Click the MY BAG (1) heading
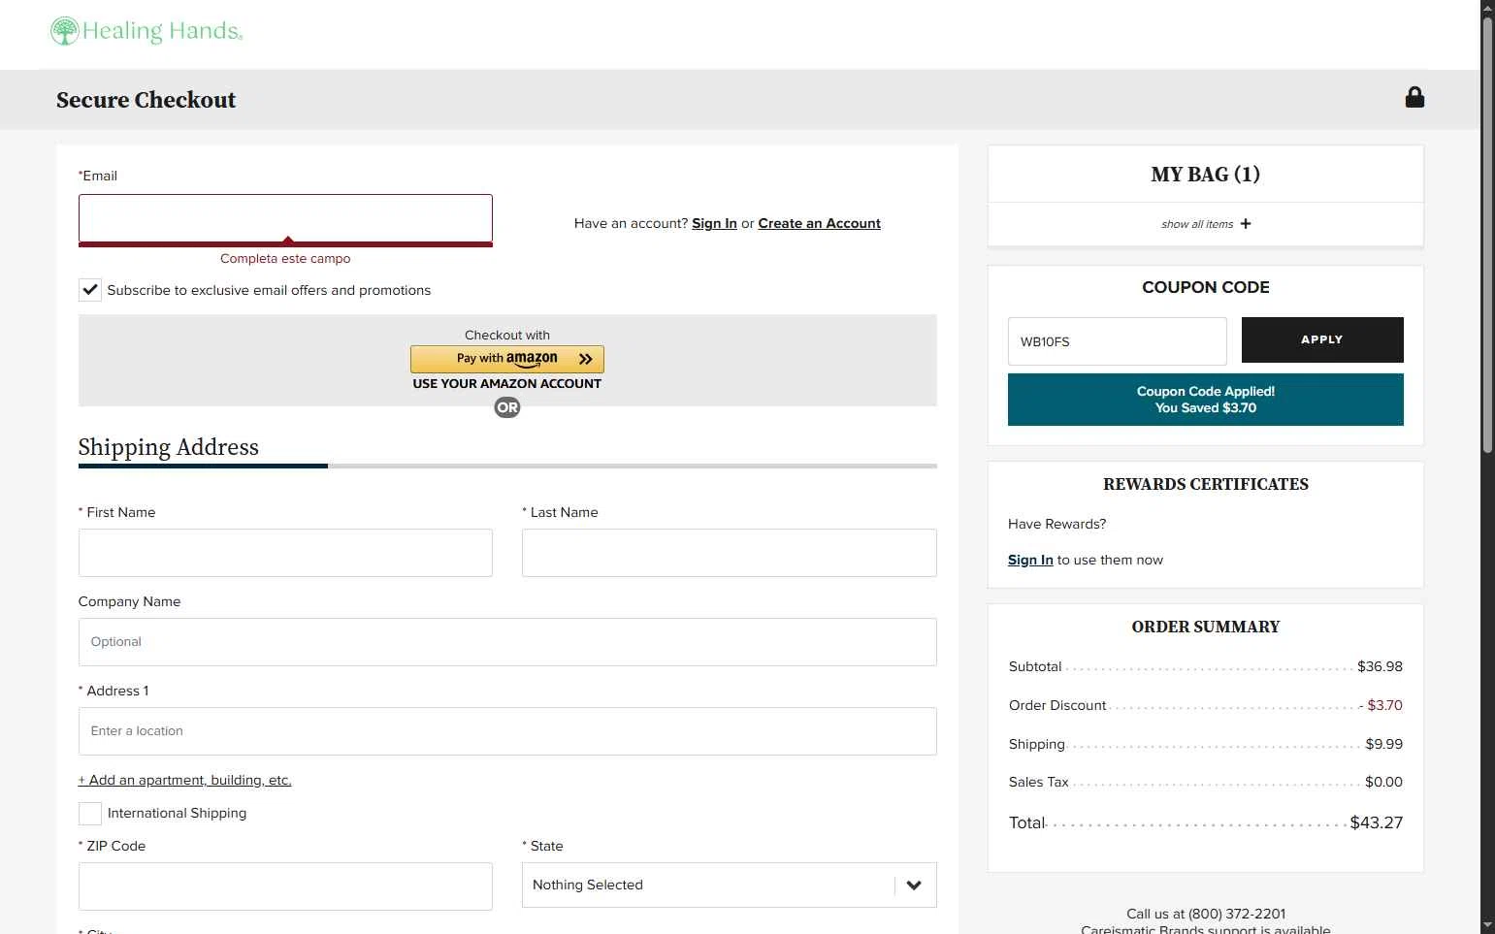This screenshot has width=1495, height=934. pos(1206,175)
